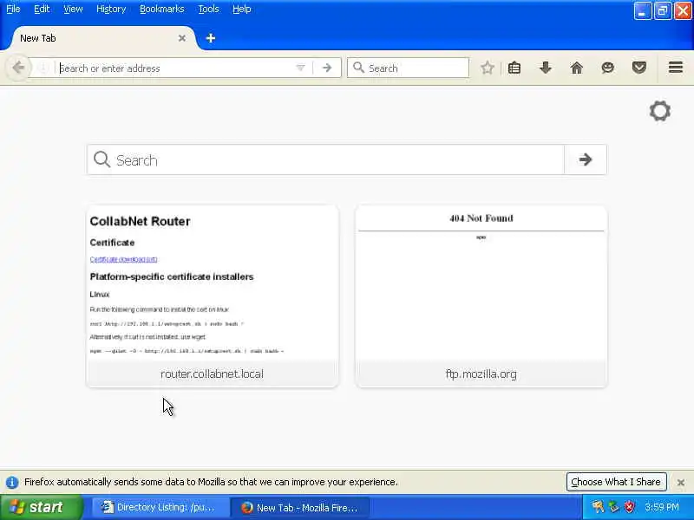Open the Hello chat smiley icon
694x520 pixels.
tap(608, 68)
